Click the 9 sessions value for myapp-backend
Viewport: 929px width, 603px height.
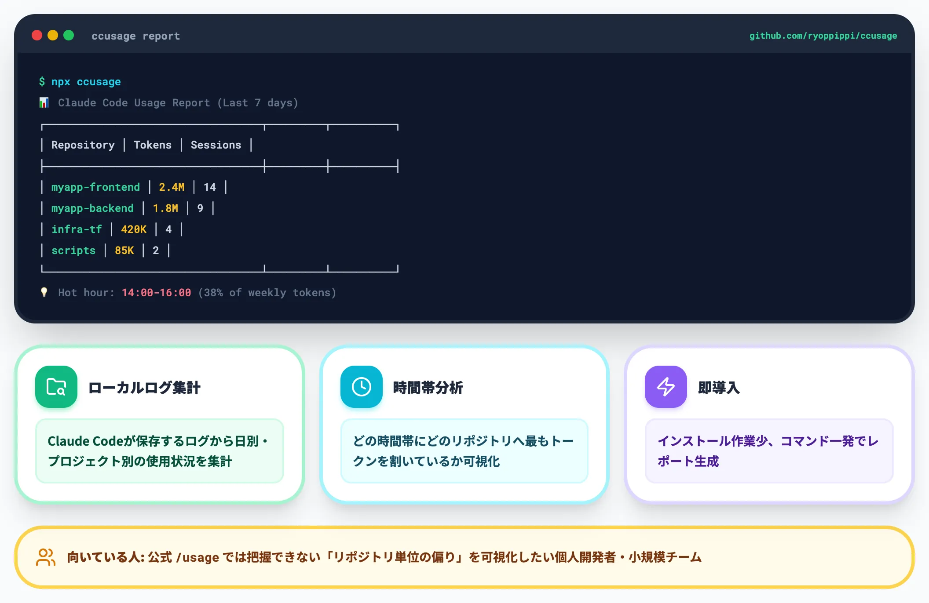[200, 208]
